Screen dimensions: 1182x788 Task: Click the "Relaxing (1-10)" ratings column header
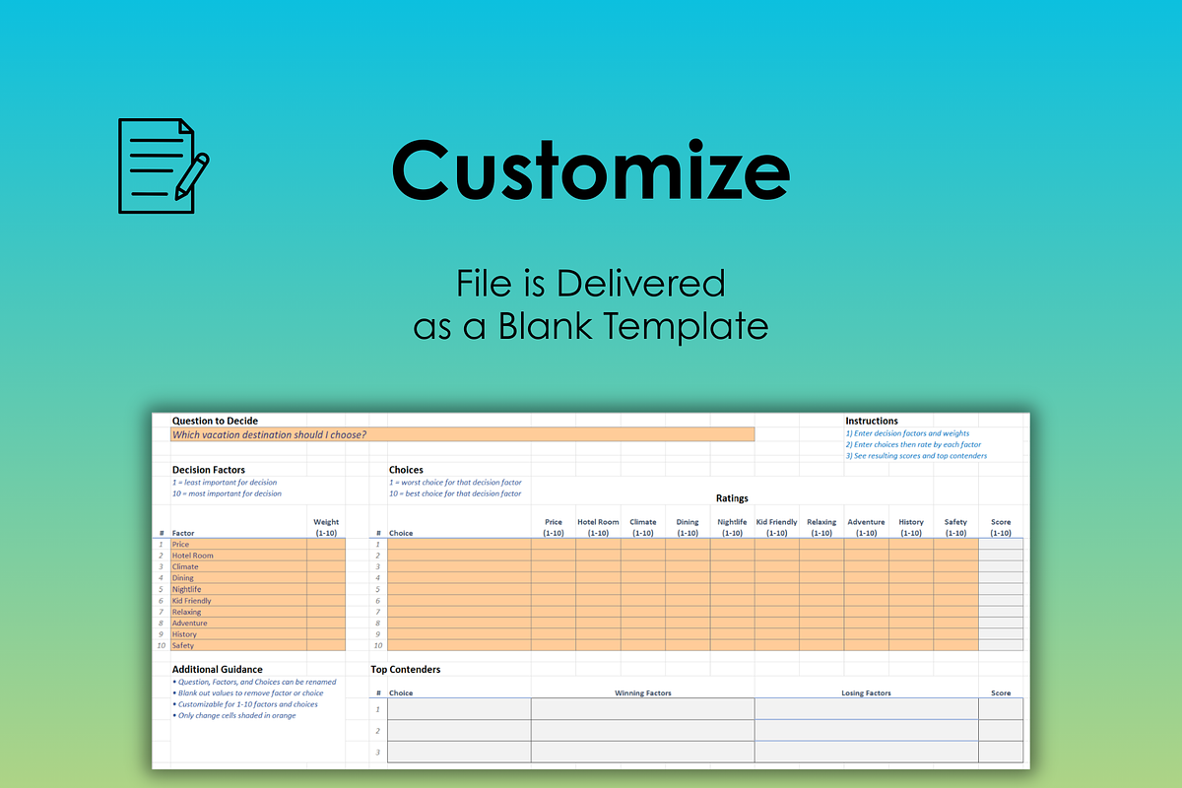click(821, 528)
